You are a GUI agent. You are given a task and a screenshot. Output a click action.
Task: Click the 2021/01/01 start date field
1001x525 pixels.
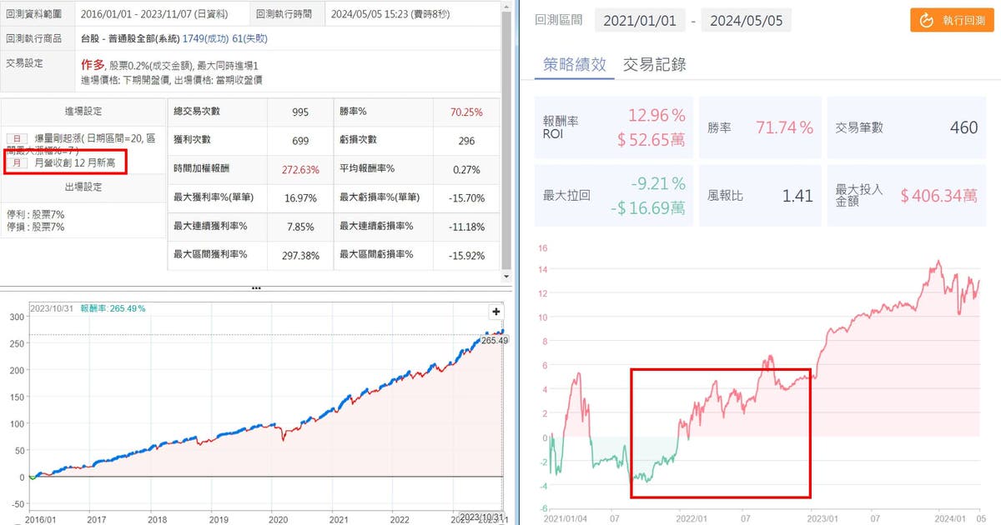641,21
